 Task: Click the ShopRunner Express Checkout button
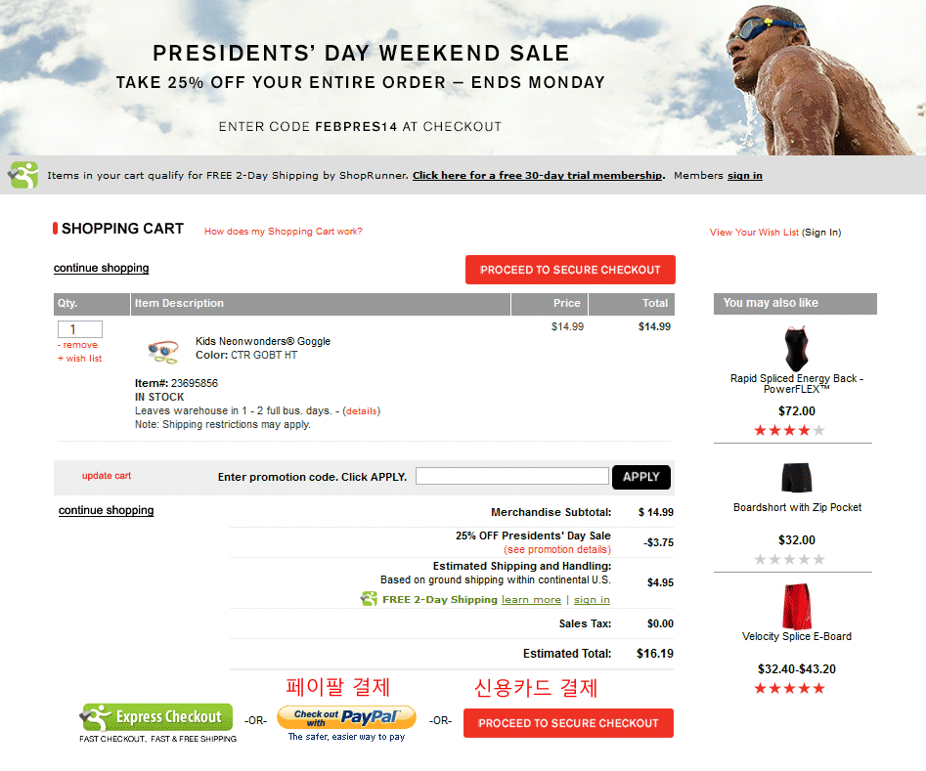(x=156, y=717)
